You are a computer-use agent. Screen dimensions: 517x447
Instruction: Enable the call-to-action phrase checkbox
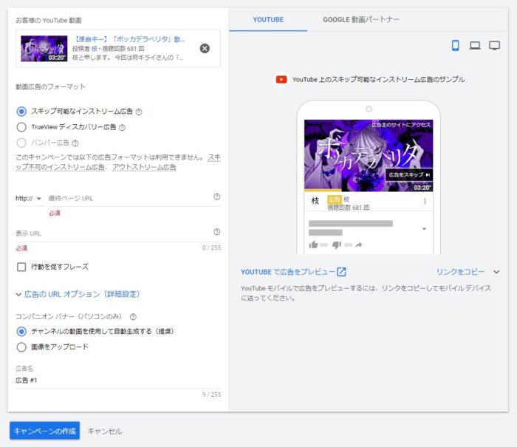(21, 267)
